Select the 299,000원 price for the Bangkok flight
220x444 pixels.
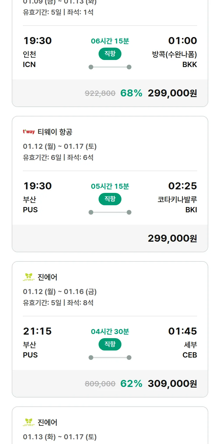click(172, 93)
